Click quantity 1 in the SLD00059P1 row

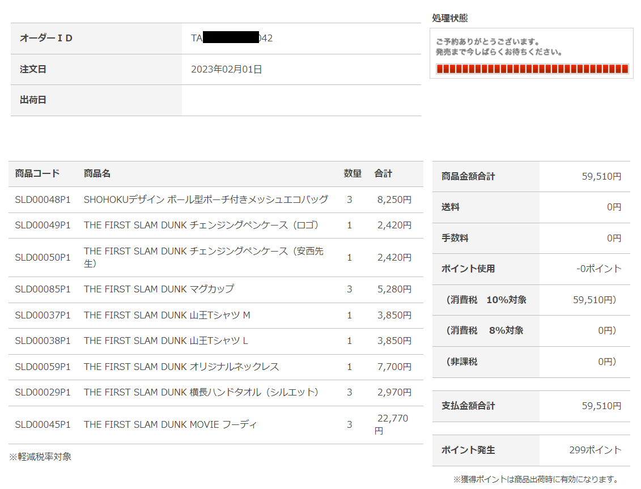350,367
